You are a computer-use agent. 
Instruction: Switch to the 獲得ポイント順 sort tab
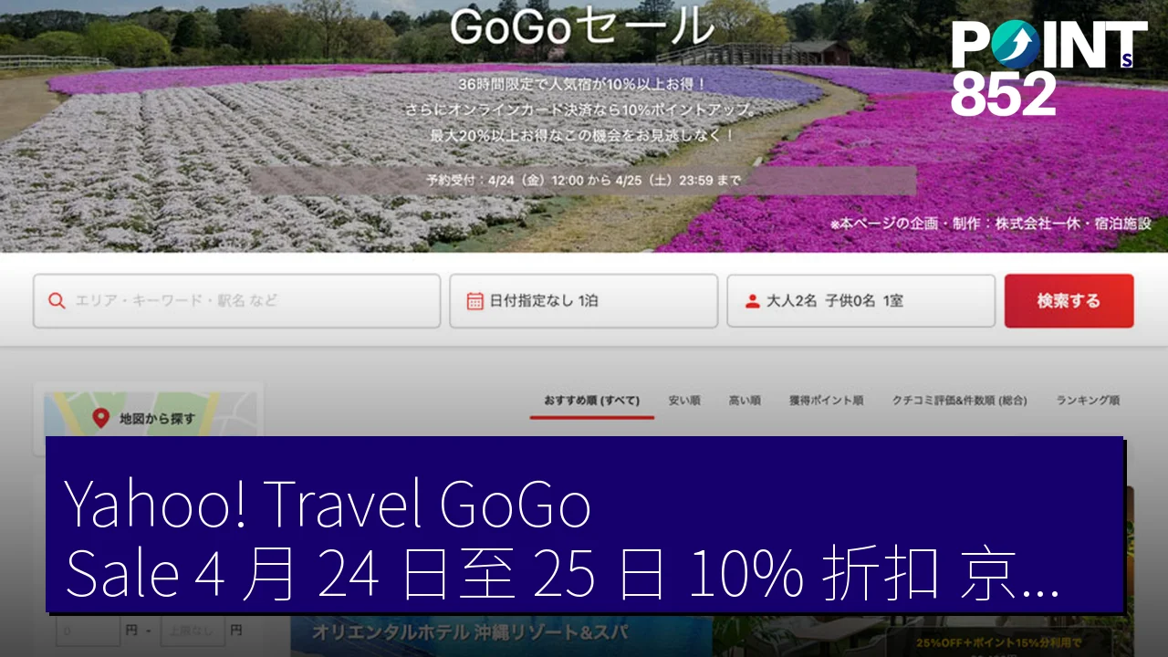pyautogui.click(x=826, y=401)
